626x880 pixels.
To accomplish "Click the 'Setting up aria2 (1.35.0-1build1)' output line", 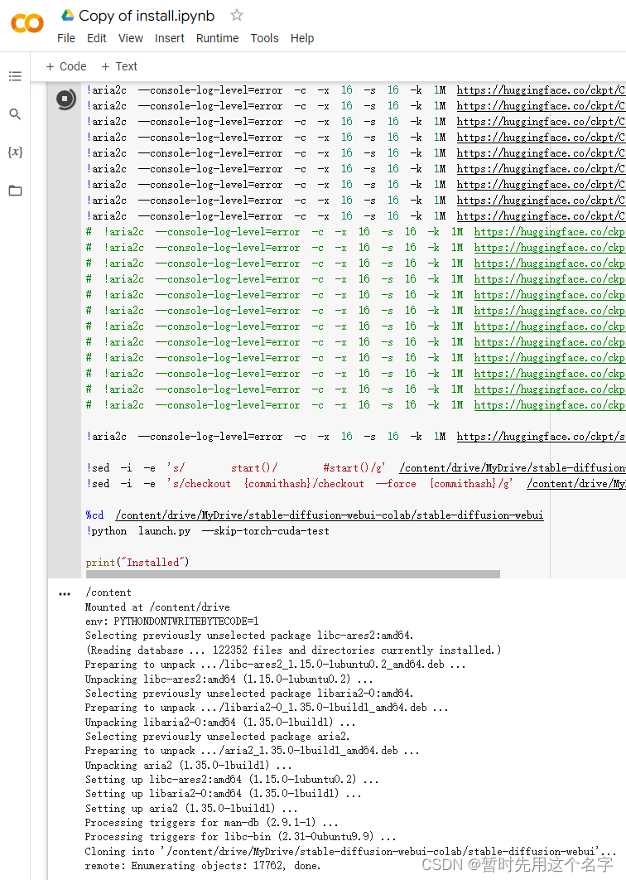I will tap(191, 809).
